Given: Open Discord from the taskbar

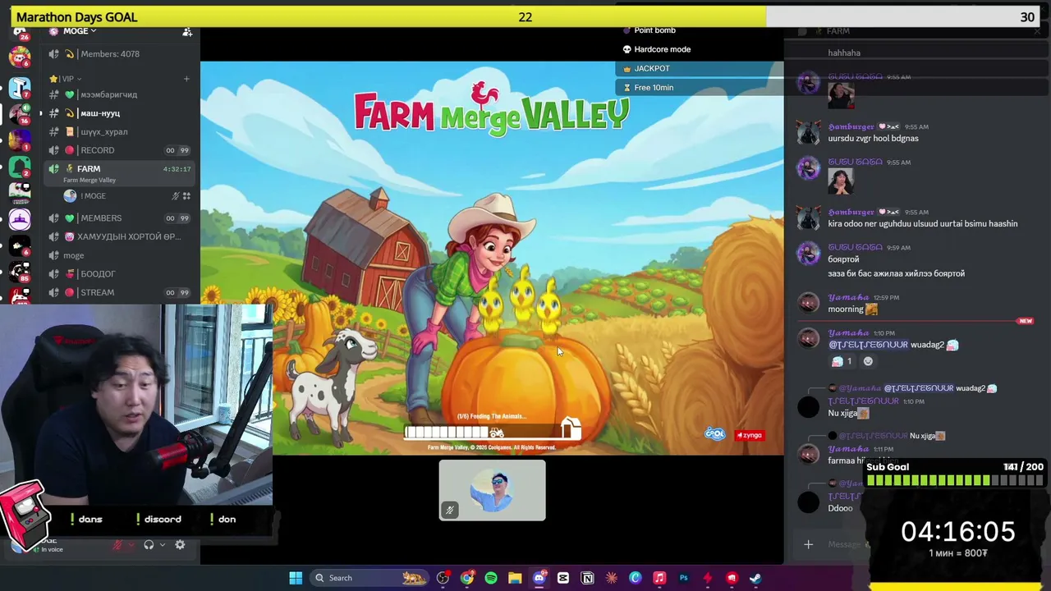Looking at the screenshot, I should (x=539, y=578).
